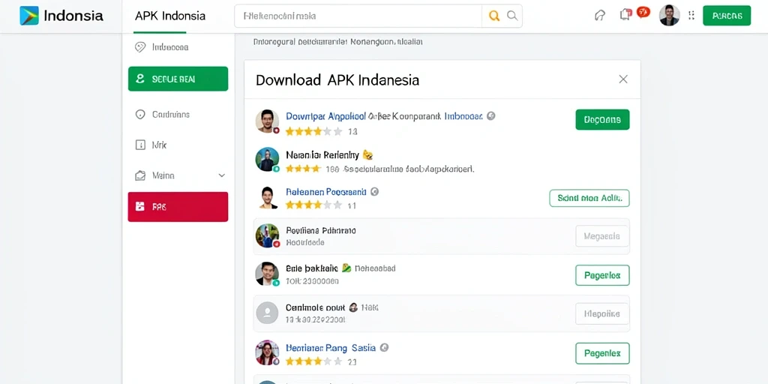The image size is (768, 384).
Task: Click Pagenlea button in Enle þakkaik row
Action: point(602,275)
